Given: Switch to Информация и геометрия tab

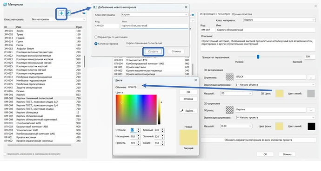Looking at the screenshot, I should pos(215,14).
